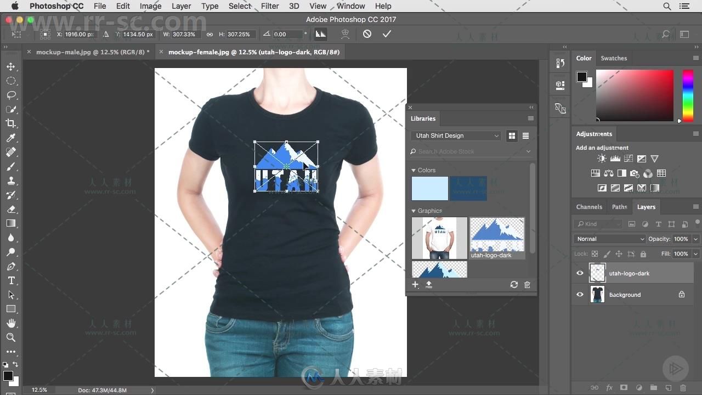Open the Filter menu

click(270, 6)
